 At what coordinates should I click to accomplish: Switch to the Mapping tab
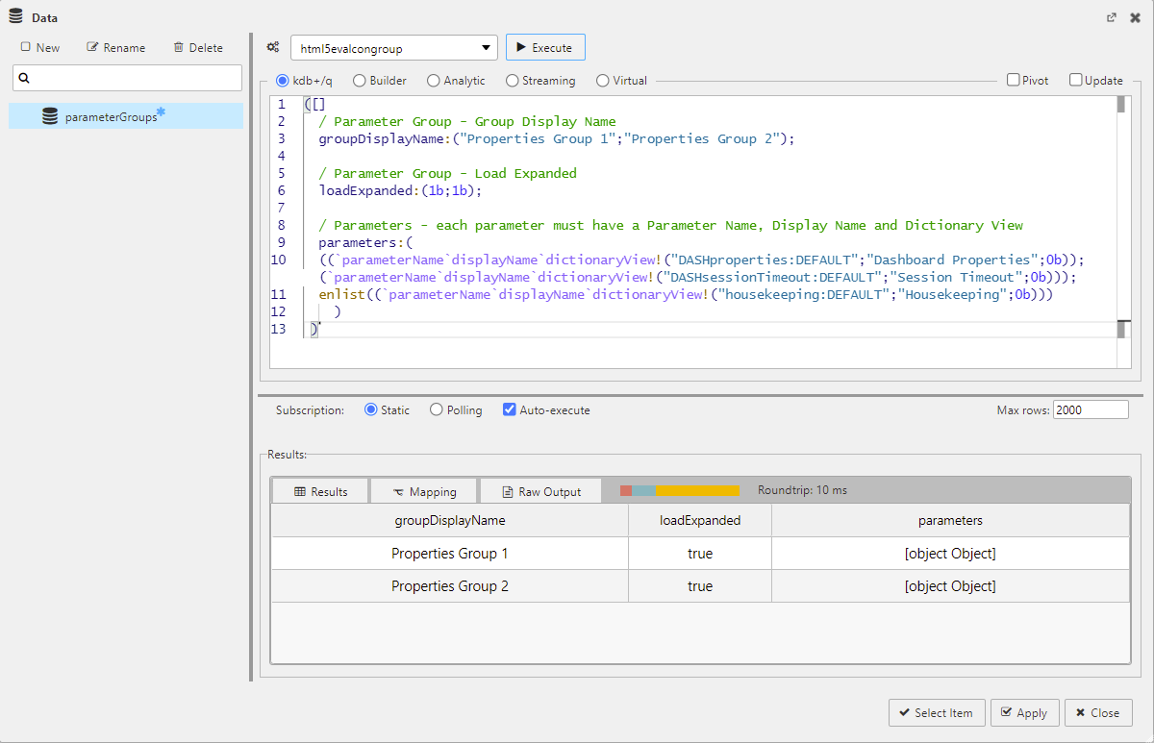424,491
